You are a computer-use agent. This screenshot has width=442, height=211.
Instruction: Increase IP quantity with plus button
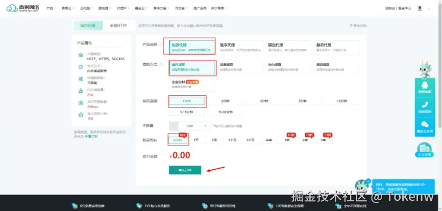(206, 126)
